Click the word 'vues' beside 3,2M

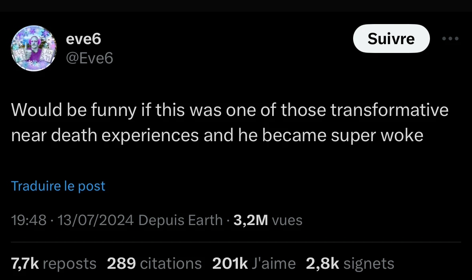(287, 220)
